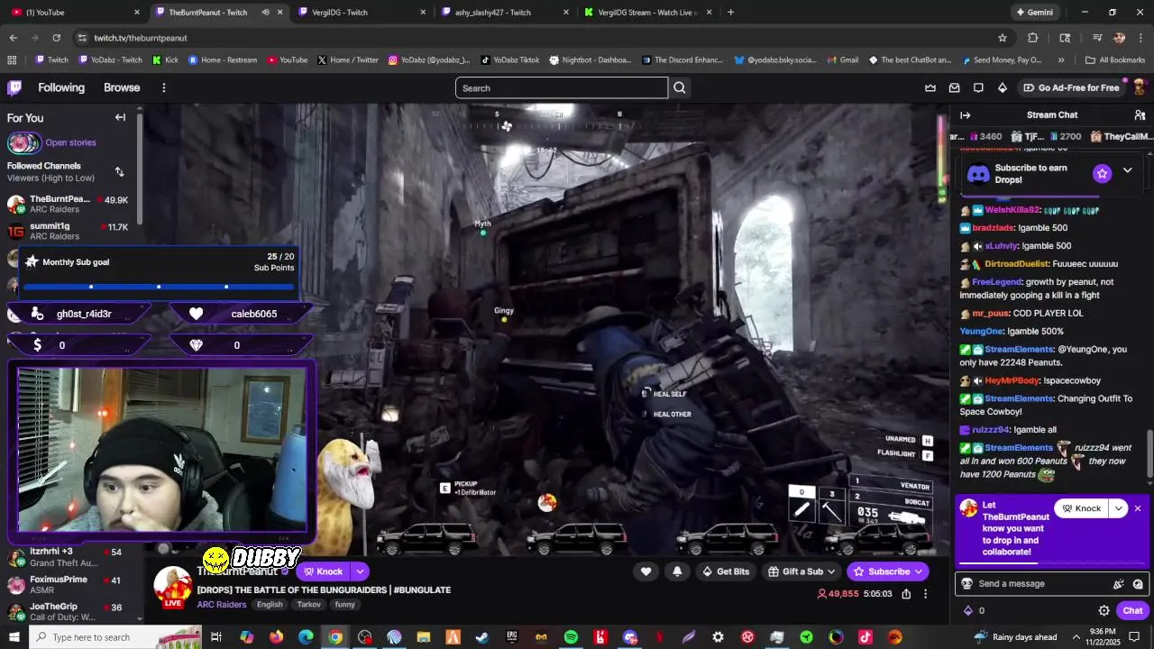Image resolution: width=1154 pixels, height=649 pixels.
Task: Open the Twitch inbox notifications icon
Action: [x=954, y=87]
